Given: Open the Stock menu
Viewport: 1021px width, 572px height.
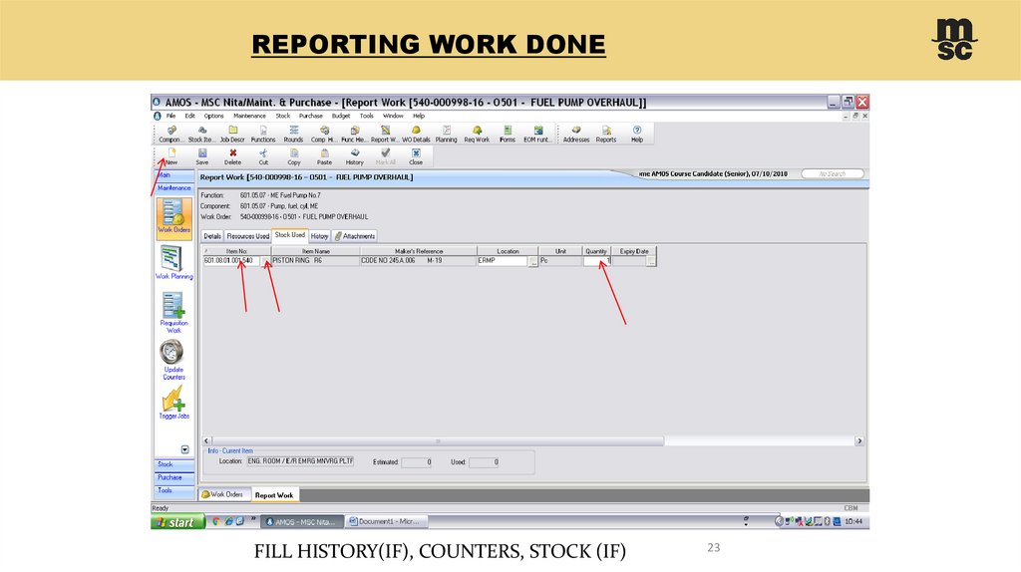Looking at the screenshot, I should click(282, 116).
